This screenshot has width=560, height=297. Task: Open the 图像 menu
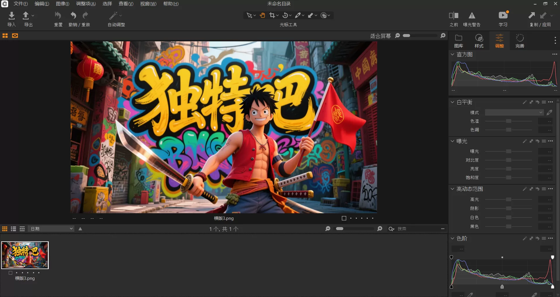[62, 4]
